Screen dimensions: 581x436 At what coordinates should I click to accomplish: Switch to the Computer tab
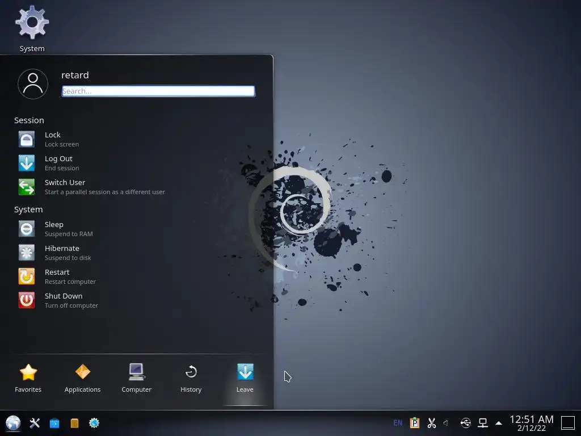pos(136,378)
